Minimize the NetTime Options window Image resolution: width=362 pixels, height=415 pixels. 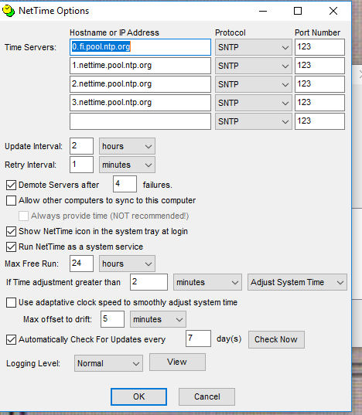pos(263,11)
